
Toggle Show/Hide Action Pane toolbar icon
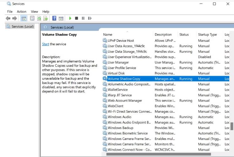tap(61, 18)
